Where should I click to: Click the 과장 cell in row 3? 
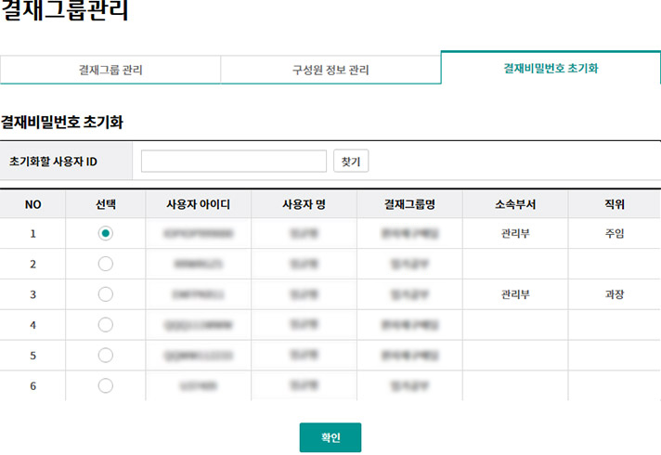click(614, 294)
